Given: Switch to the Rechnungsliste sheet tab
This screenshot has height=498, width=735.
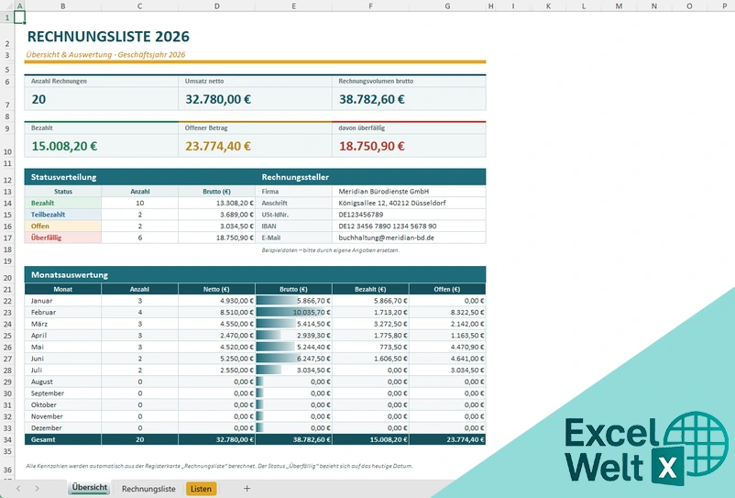Looking at the screenshot, I should pos(148,489).
